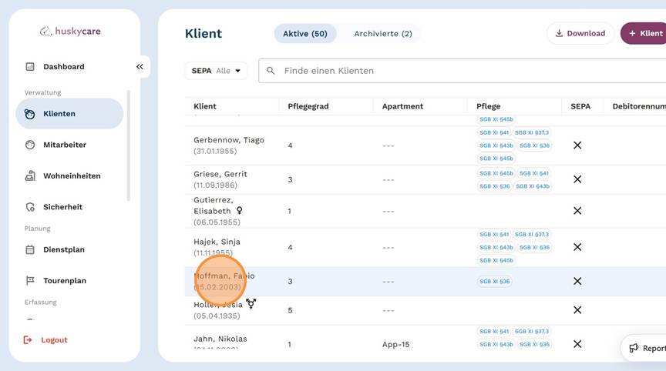Switch to Aktive (50) tab

[x=305, y=34]
